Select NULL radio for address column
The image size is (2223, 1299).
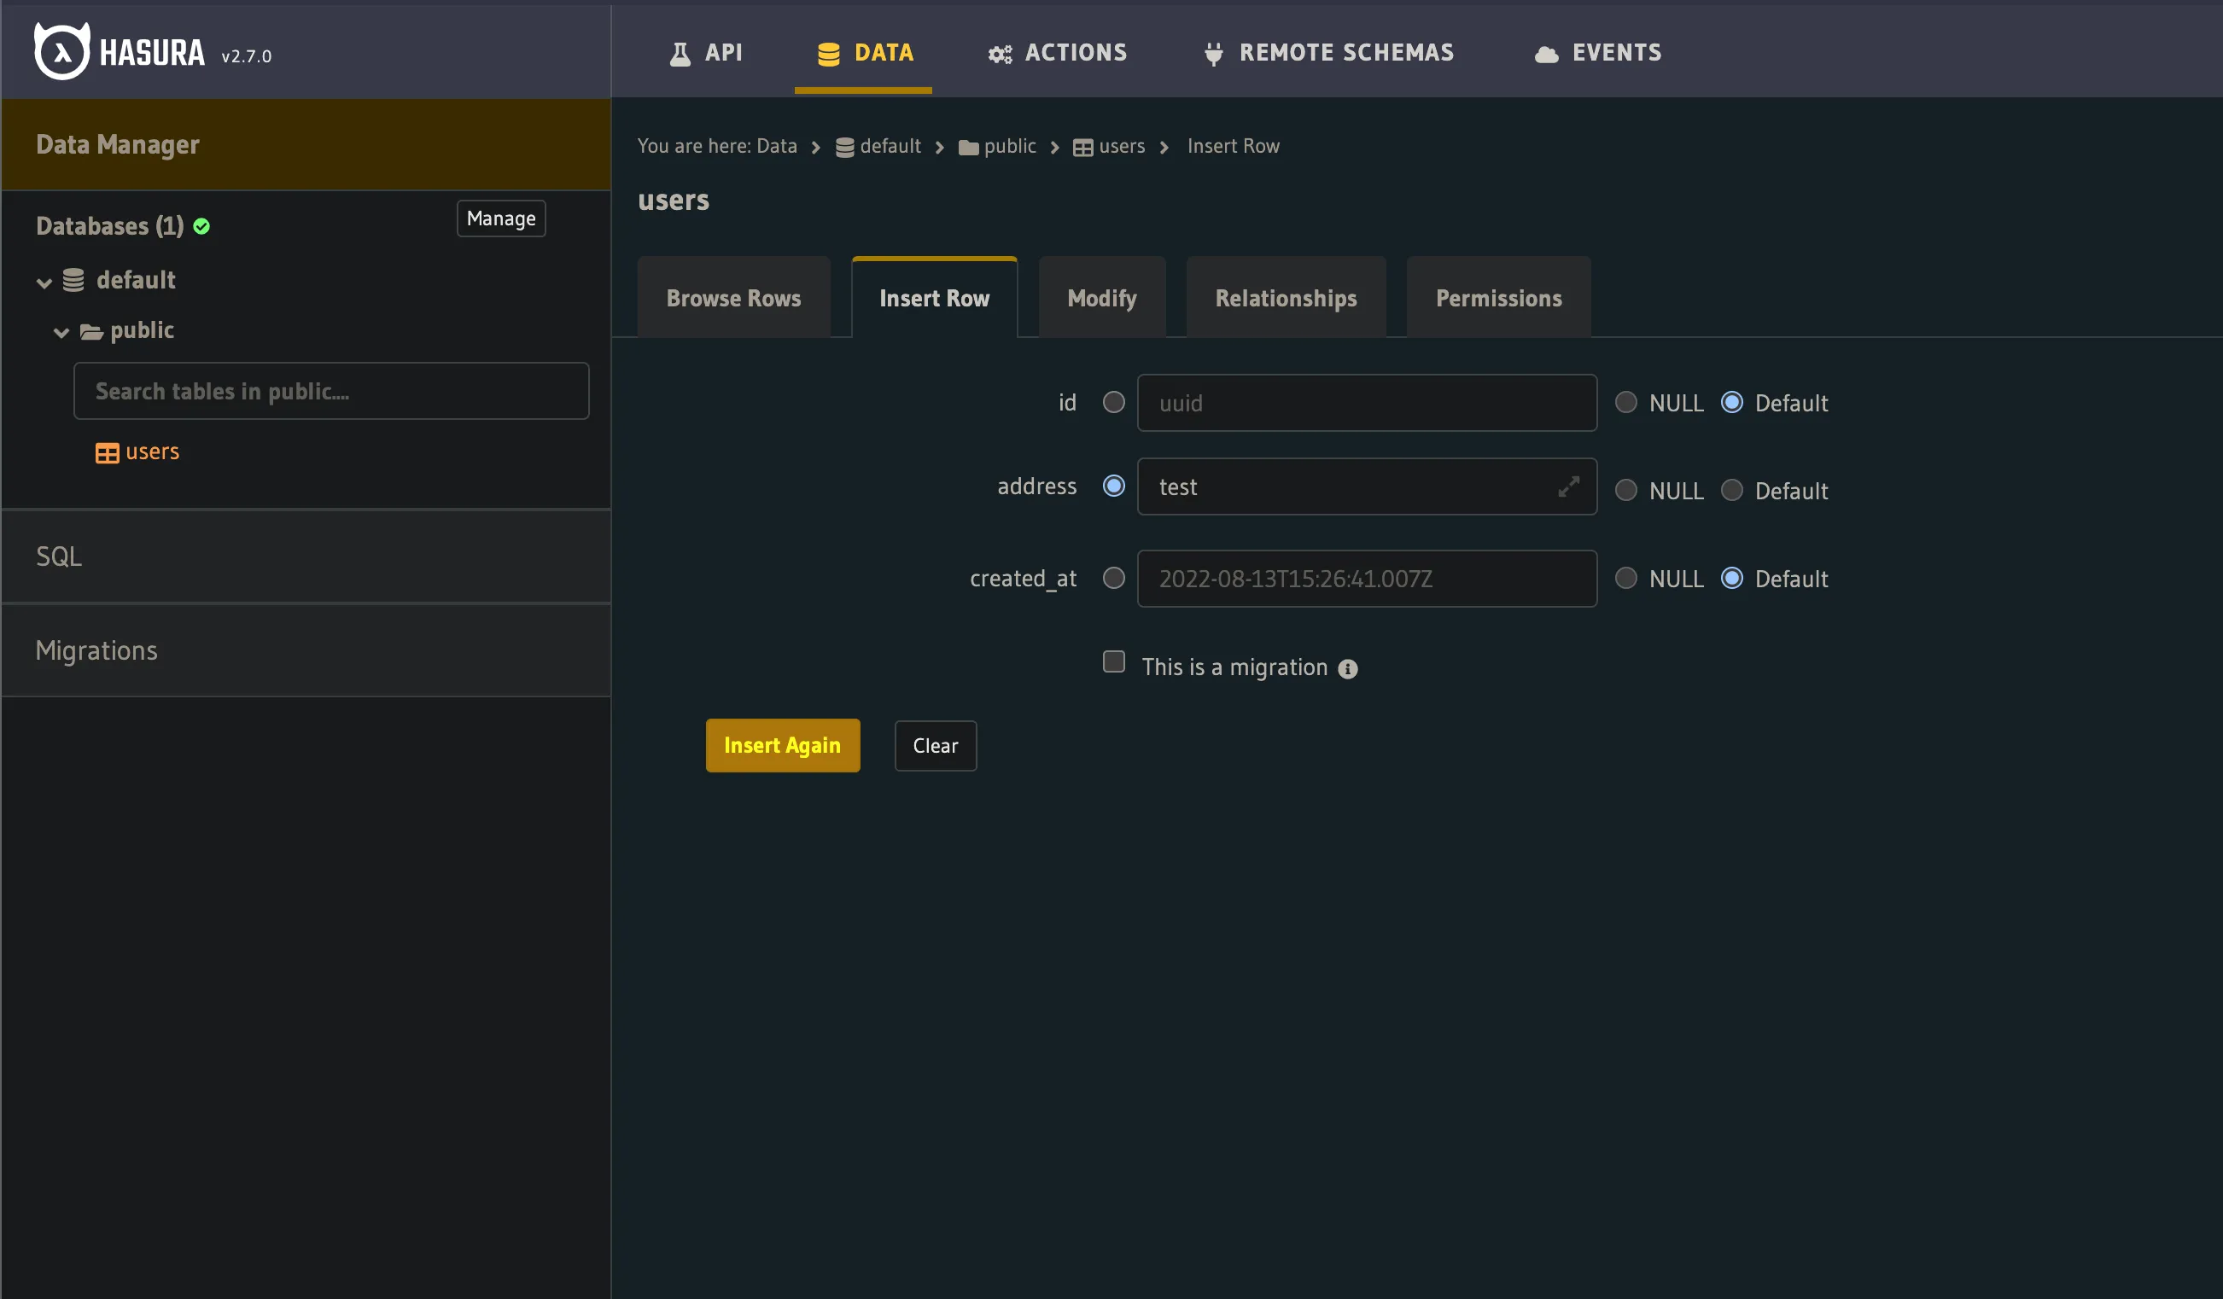coord(1625,490)
